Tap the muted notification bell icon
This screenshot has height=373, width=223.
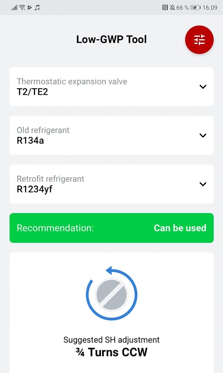click(172, 7)
